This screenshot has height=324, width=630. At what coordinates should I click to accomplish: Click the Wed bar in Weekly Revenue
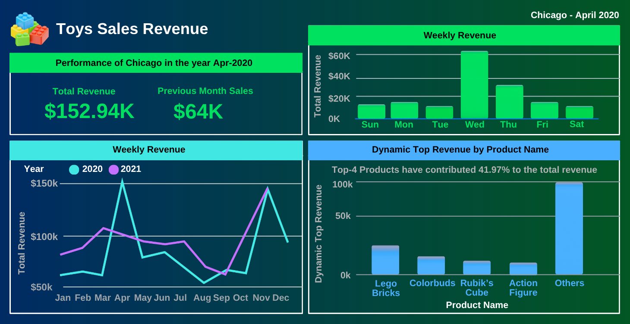click(x=474, y=85)
